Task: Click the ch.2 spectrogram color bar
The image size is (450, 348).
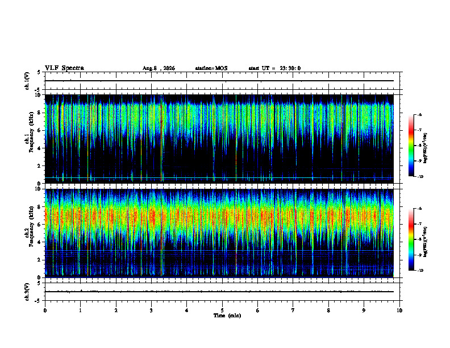Action: tap(411, 239)
